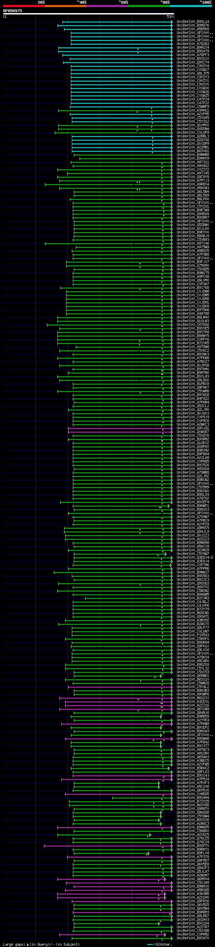This screenshot has height=947, width=215.
Task: Select hit UniRef100_Q9SCT4
Action: (193, 62)
